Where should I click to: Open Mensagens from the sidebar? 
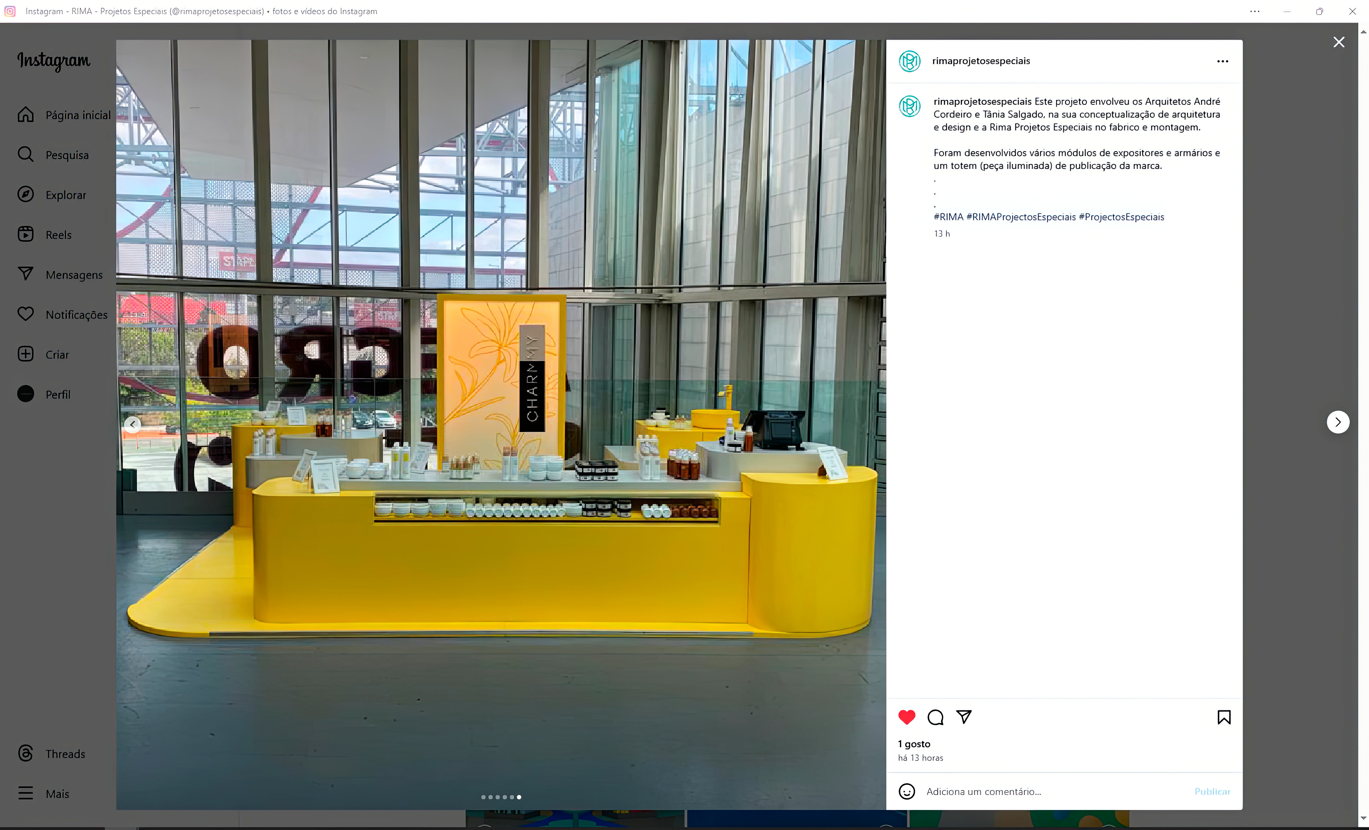[73, 275]
